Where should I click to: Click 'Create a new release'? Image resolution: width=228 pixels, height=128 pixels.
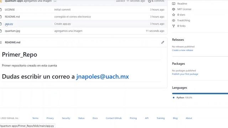click(x=182, y=50)
